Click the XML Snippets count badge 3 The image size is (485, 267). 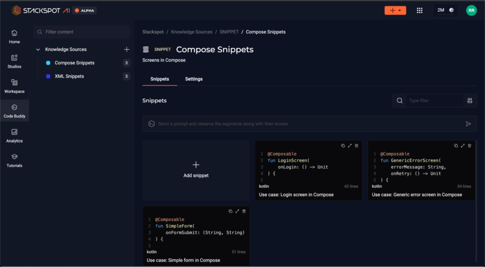(x=126, y=76)
